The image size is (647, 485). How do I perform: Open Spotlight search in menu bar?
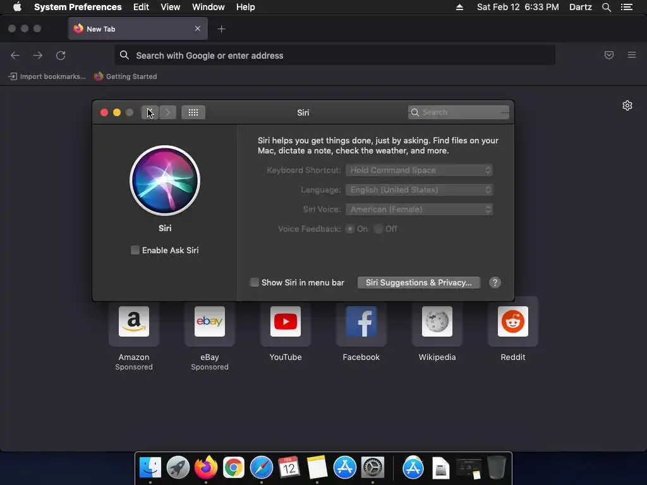pos(606,7)
